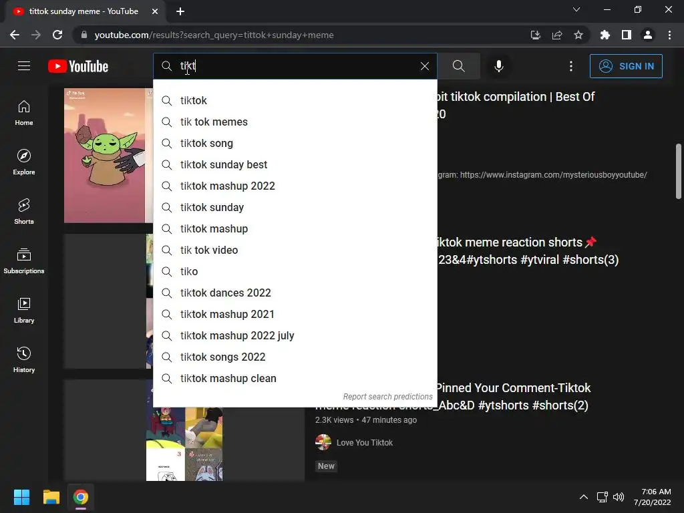Open the Extensions puzzle icon
The image size is (684, 513).
click(605, 35)
